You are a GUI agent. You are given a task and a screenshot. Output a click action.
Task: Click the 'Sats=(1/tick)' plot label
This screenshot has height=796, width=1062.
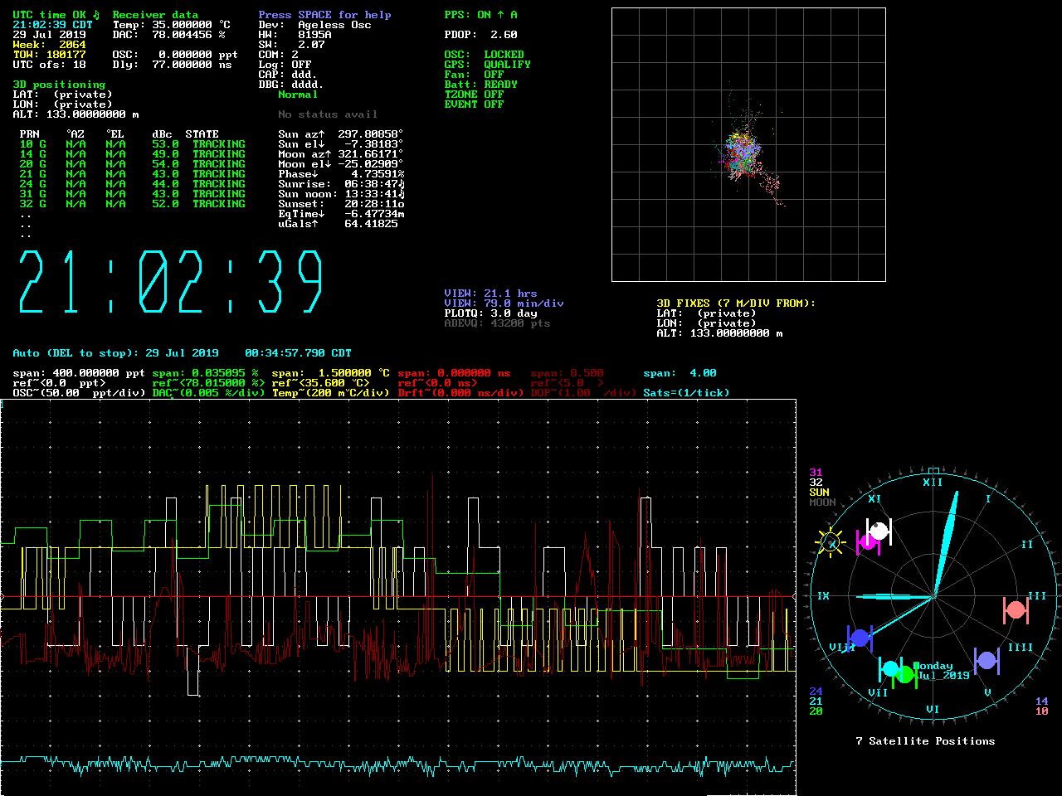[686, 393]
